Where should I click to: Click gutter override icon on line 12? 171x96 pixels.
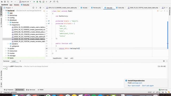(49, 21)
